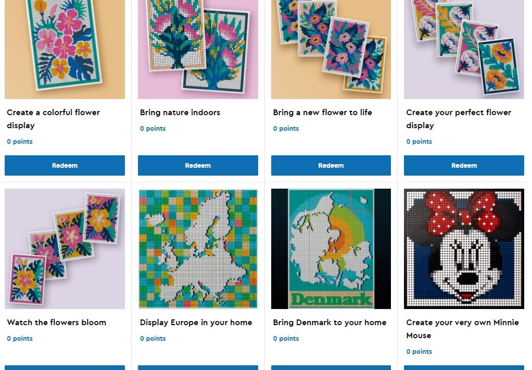532x370 pixels.
Task: Redeem the perfect flower display reward
Action: pyautogui.click(x=464, y=166)
